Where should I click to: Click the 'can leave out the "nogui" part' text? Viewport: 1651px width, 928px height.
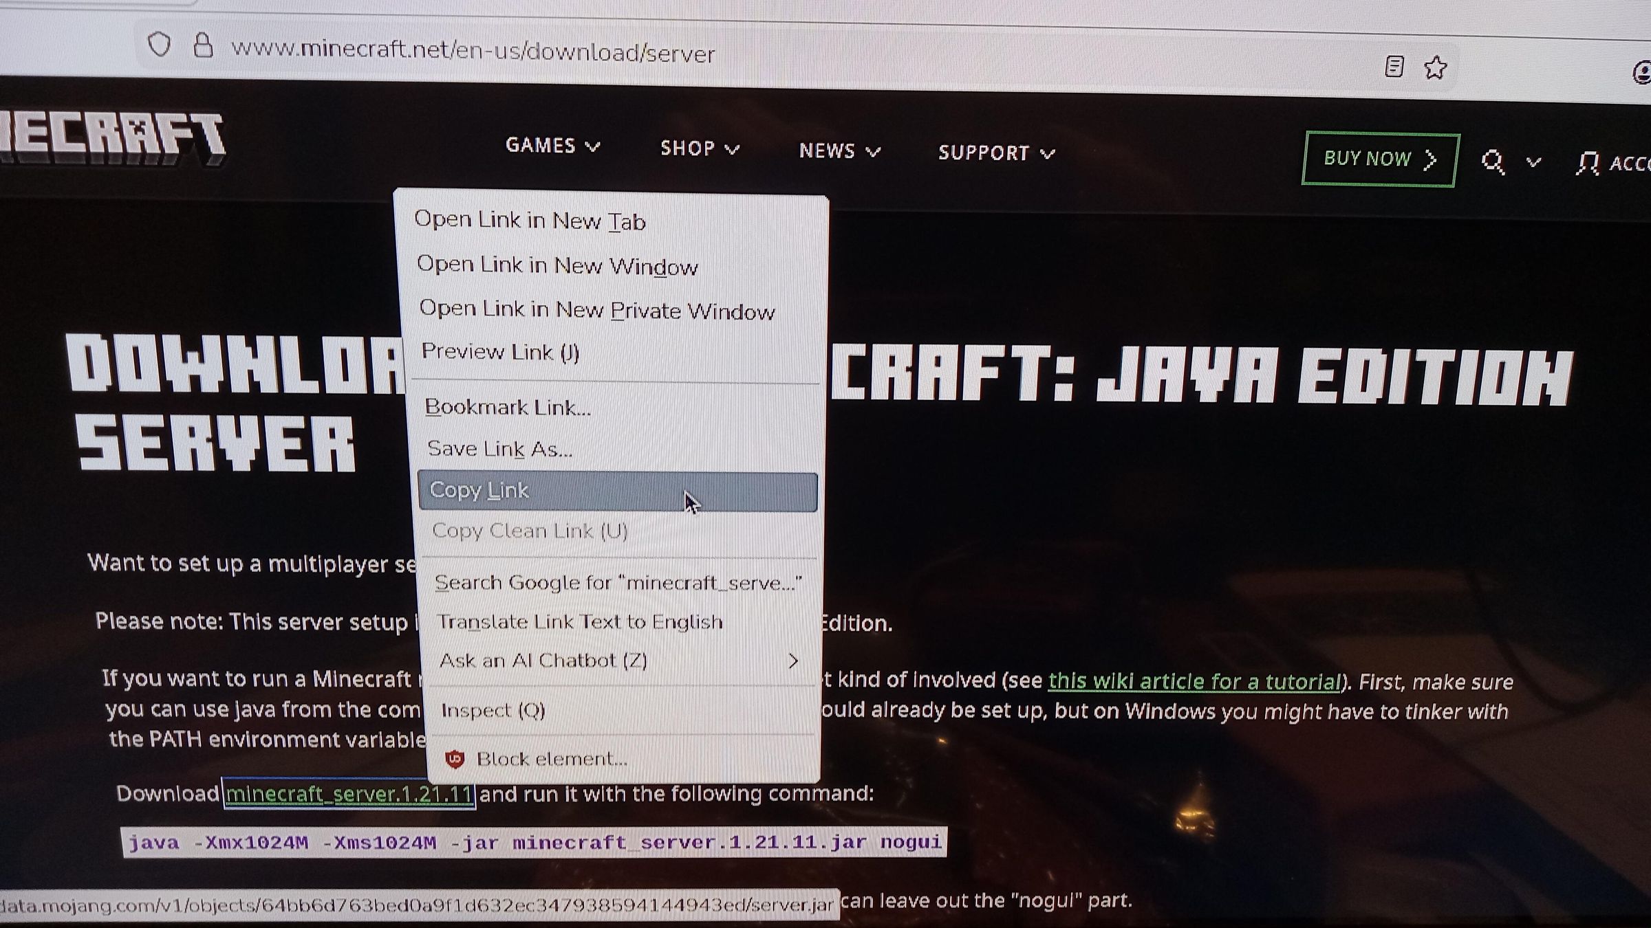click(986, 900)
